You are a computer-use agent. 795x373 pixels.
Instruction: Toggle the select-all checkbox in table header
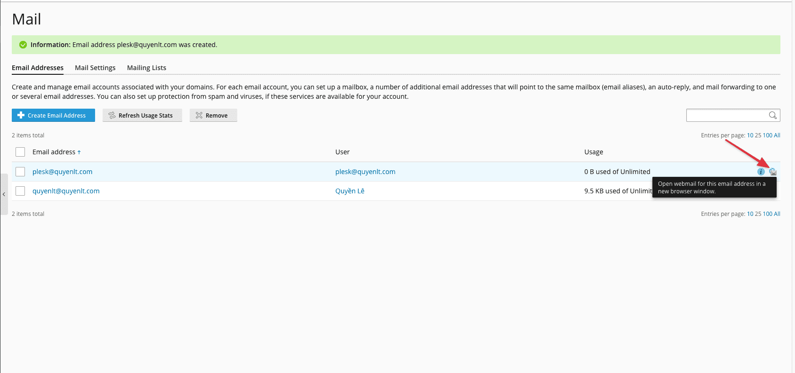(x=20, y=152)
